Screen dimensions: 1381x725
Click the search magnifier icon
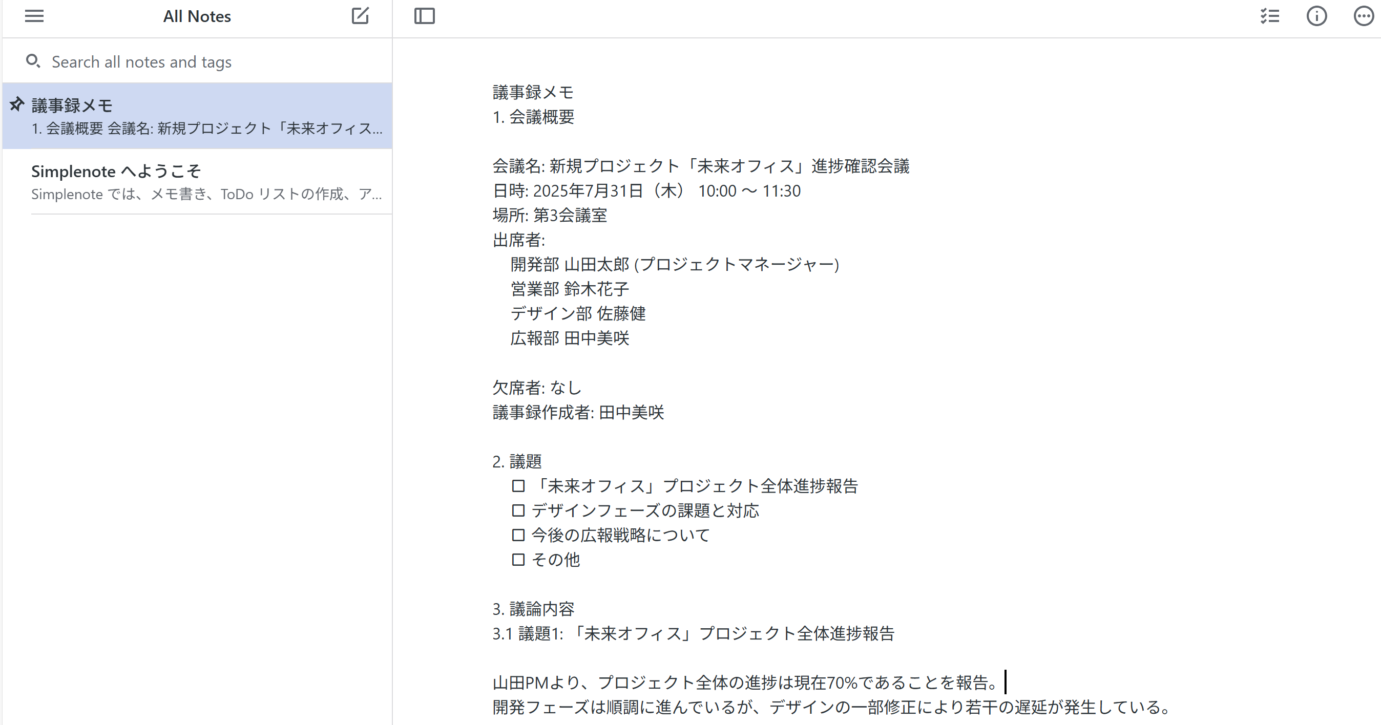coord(33,61)
